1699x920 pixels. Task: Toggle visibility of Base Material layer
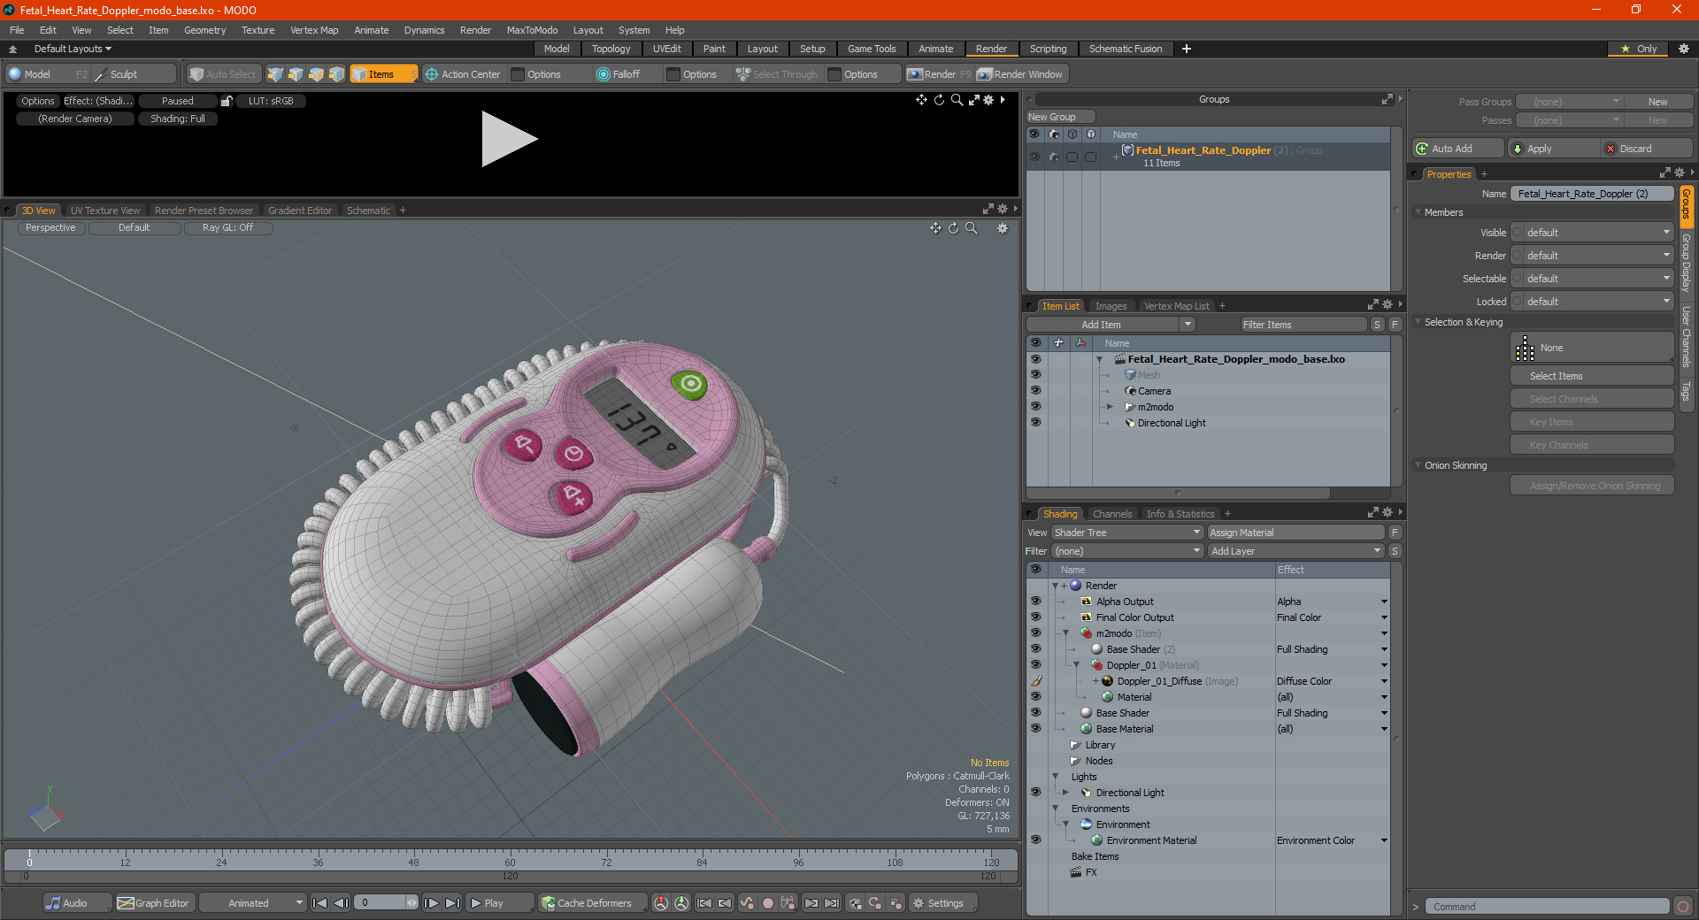1035,729
